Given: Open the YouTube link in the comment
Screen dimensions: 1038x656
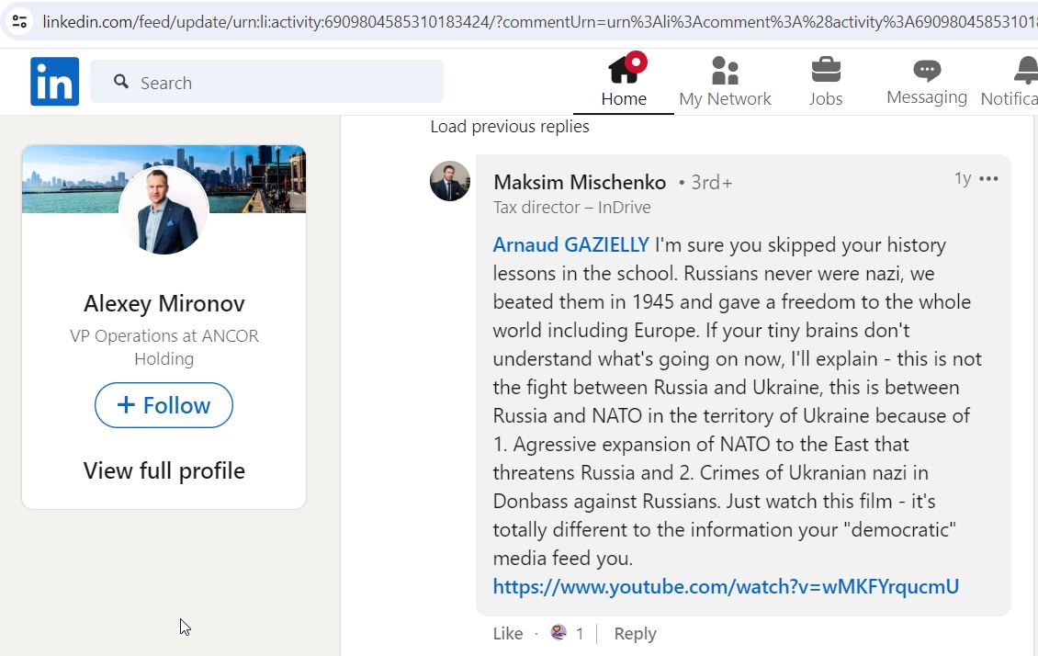Looking at the screenshot, I should coord(726,586).
